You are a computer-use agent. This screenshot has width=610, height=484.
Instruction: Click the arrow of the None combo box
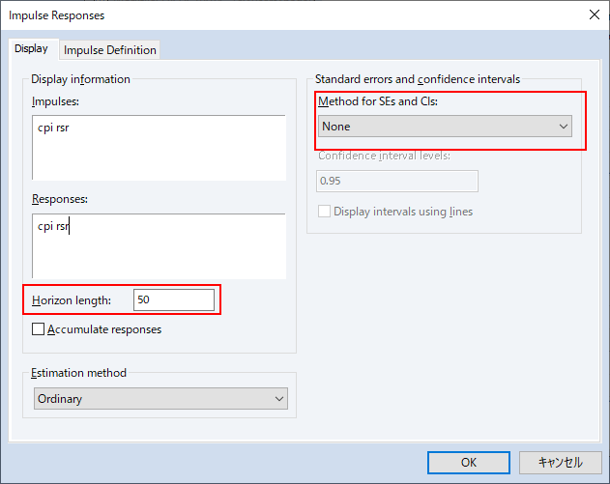[564, 127]
